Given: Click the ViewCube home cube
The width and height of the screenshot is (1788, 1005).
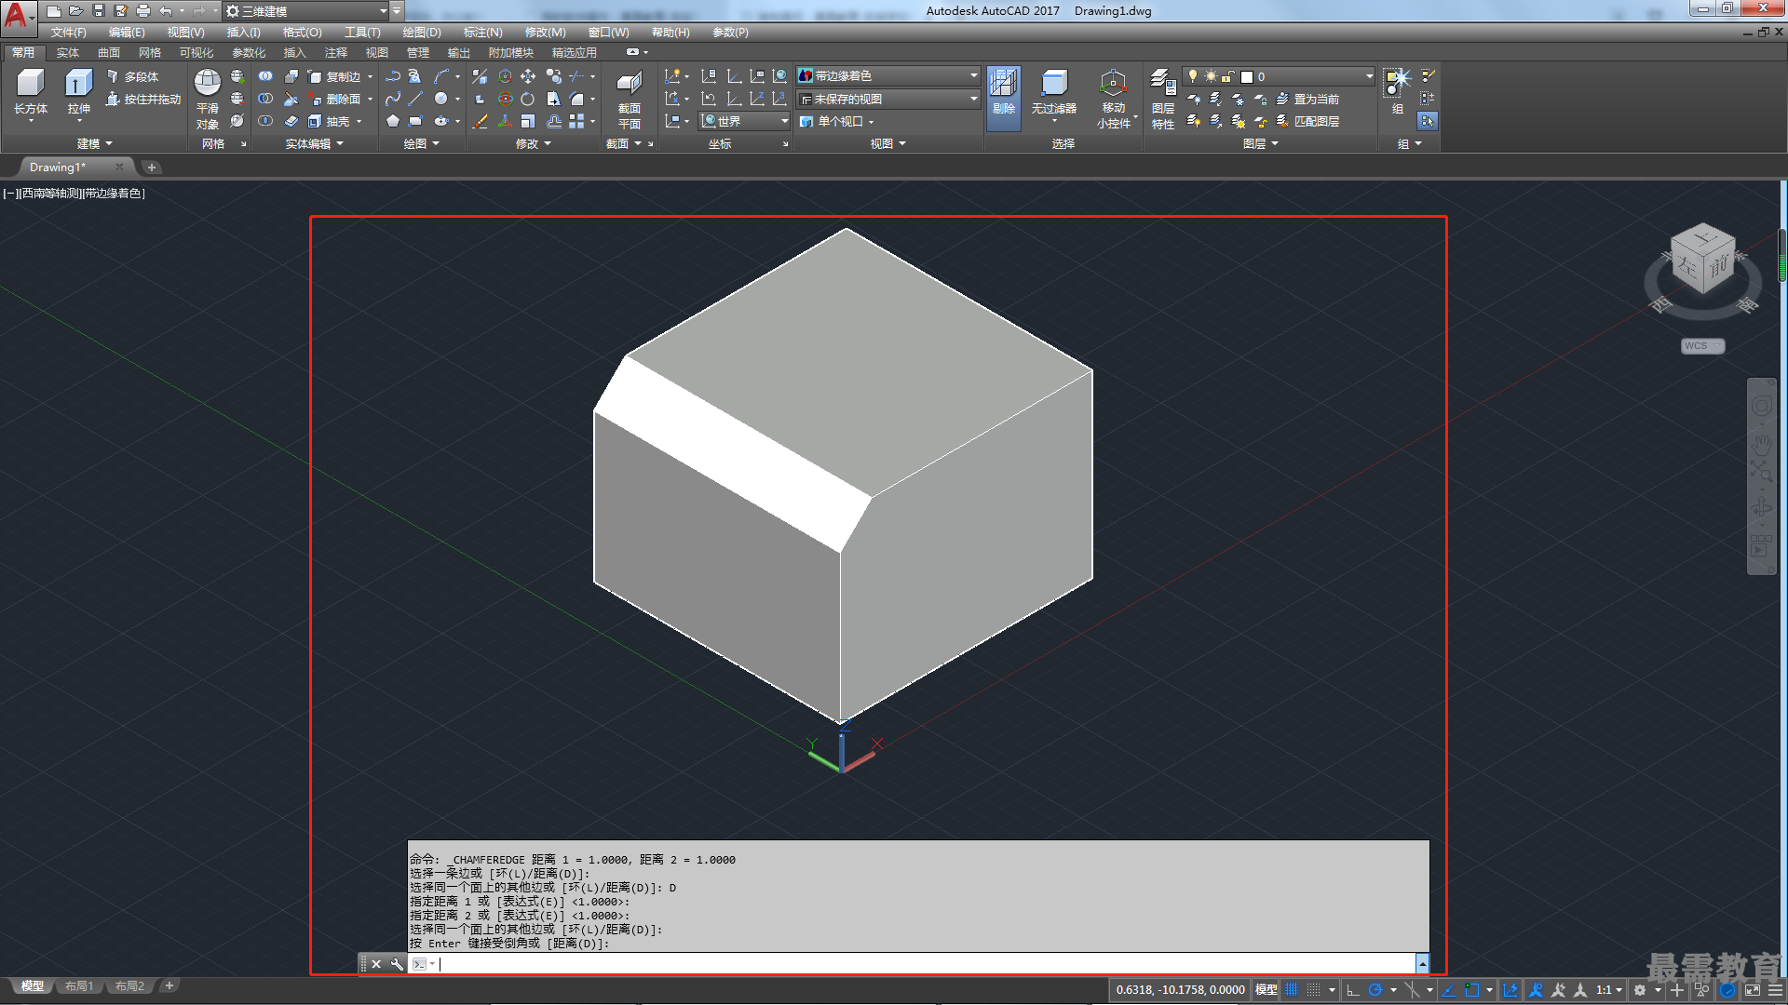Looking at the screenshot, I should (1702, 258).
